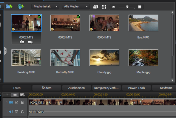Image resolution: width=176 pixels, height=118 pixels.
Task: Click the 3D badge on Bay.MPO thumbnail
Action: (x=131, y=16)
